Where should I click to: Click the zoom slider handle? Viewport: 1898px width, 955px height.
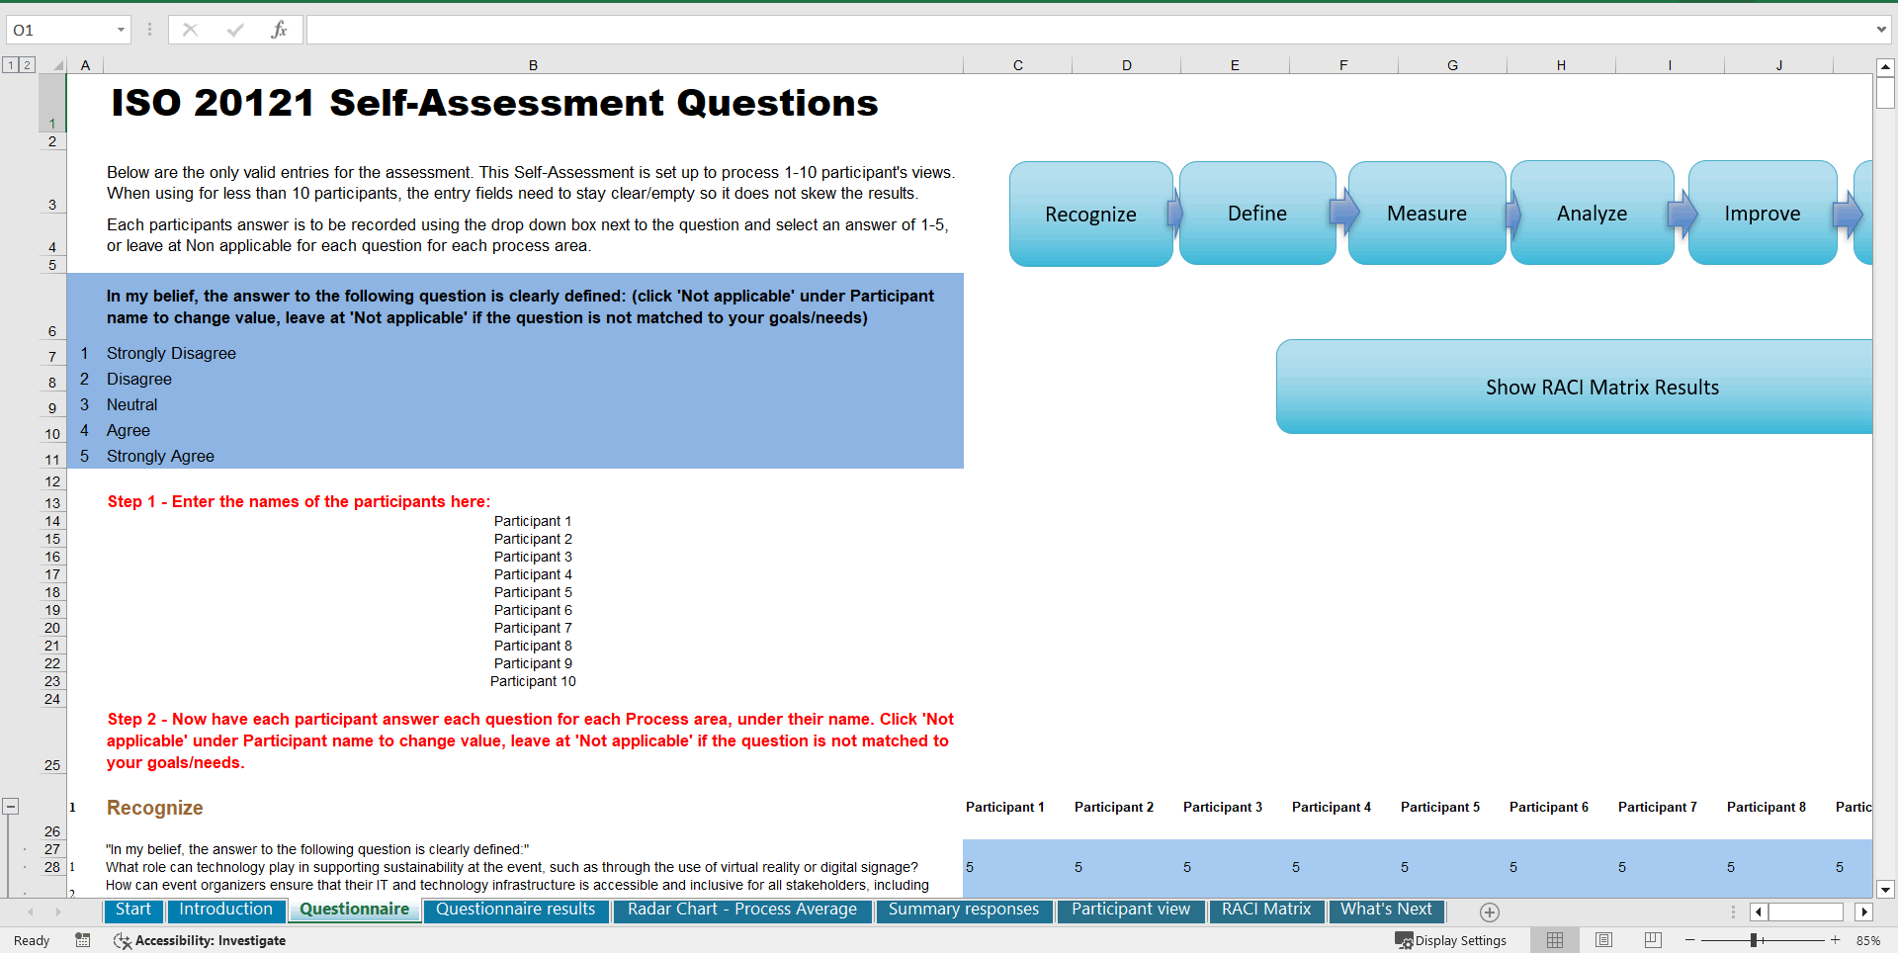pyautogui.click(x=1754, y=940)
